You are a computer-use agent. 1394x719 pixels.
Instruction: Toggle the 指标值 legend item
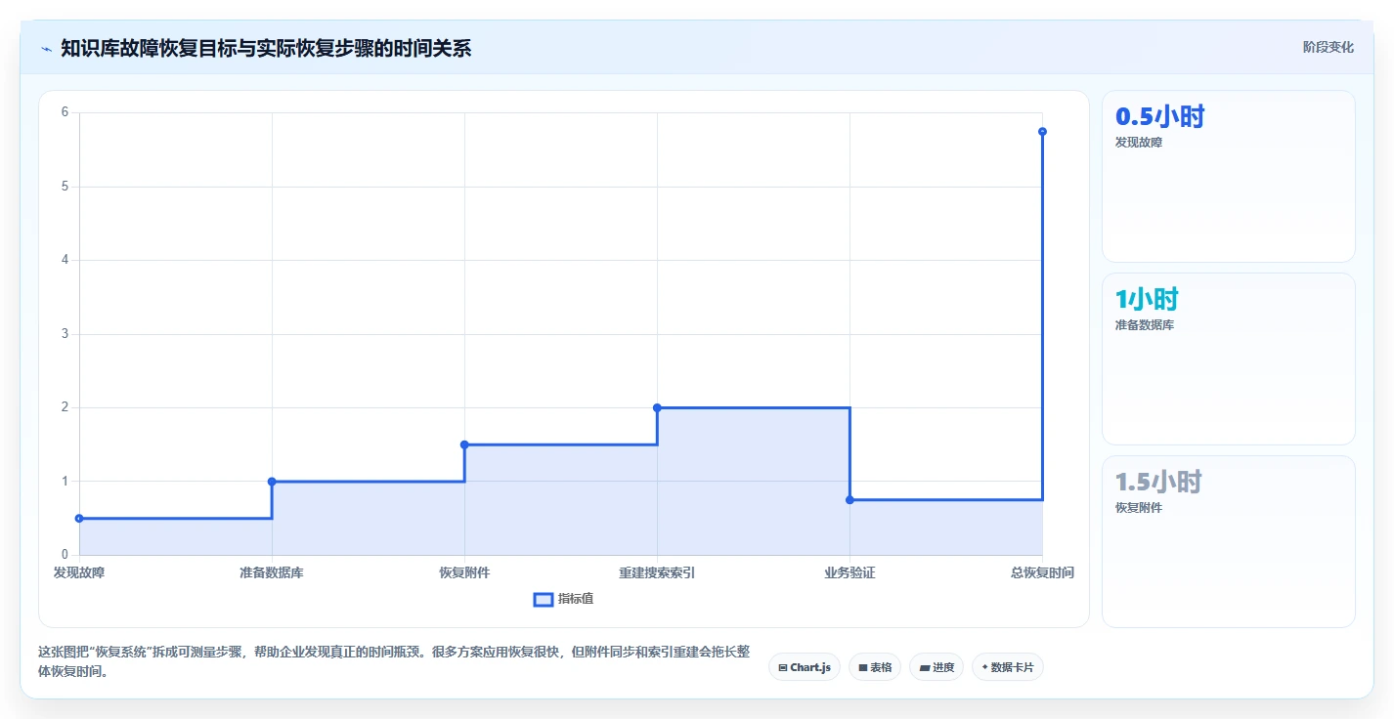(563, 599)
